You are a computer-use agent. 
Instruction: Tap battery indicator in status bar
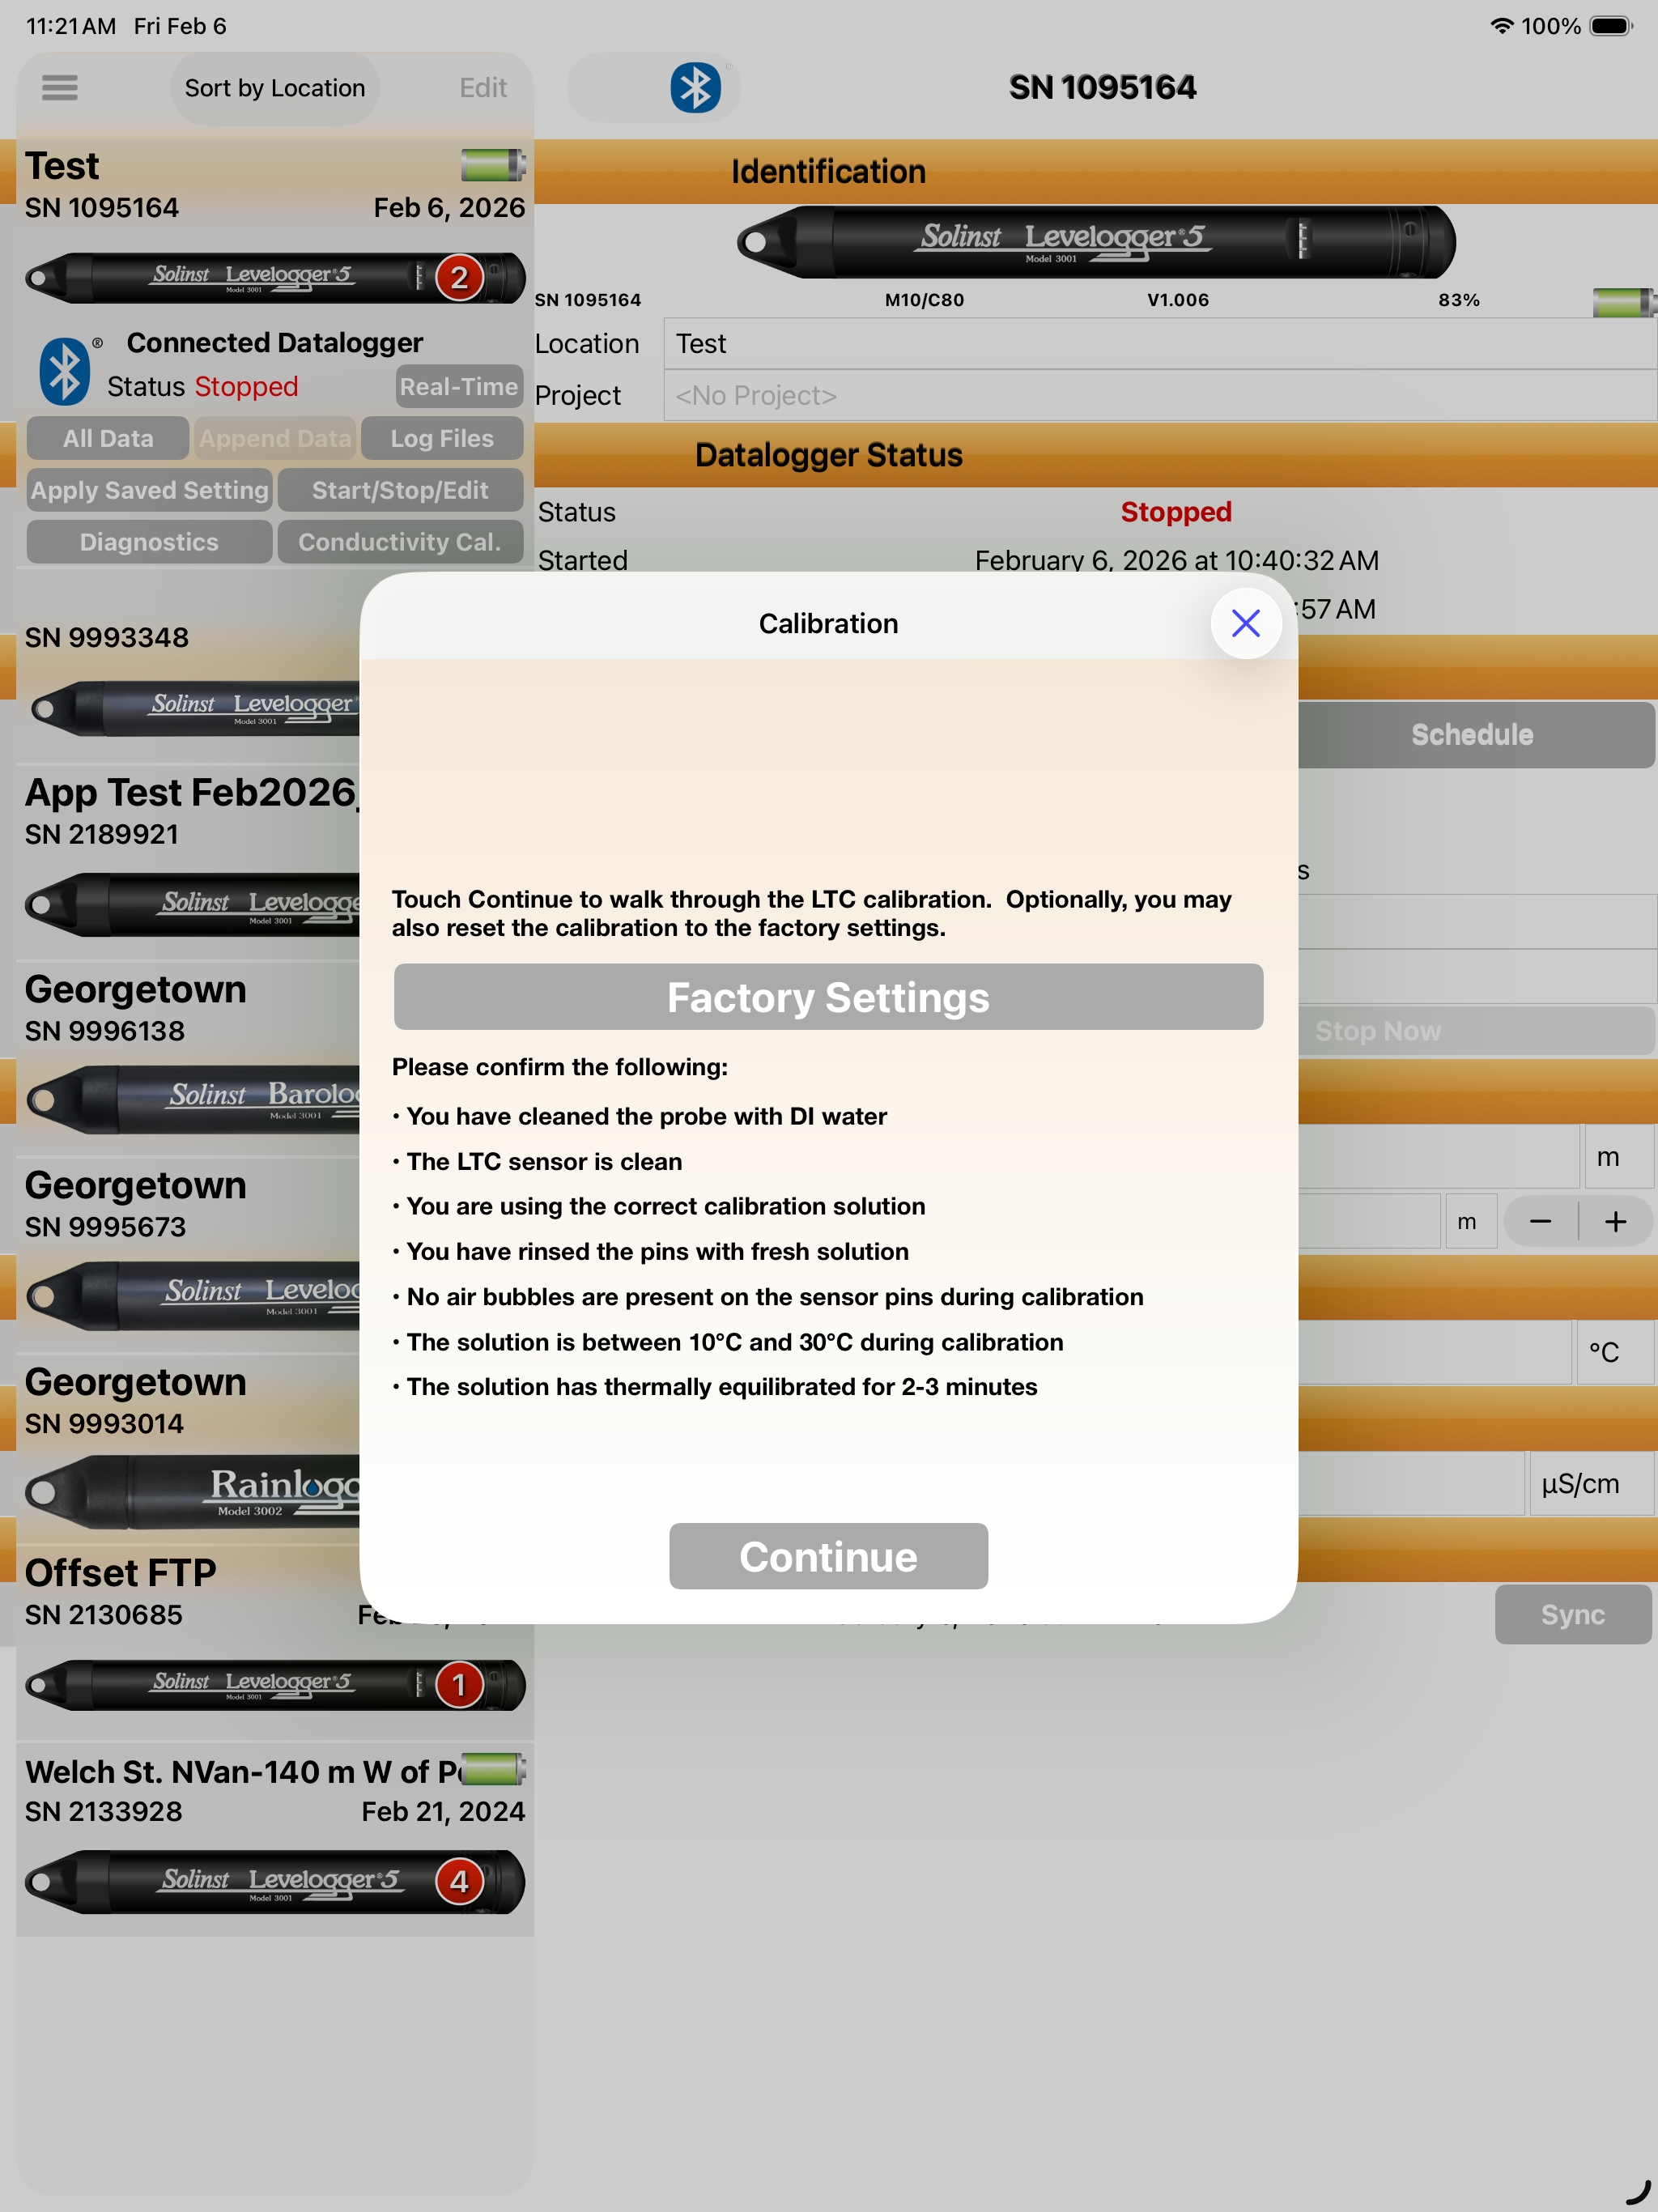tap(1611, 26)
